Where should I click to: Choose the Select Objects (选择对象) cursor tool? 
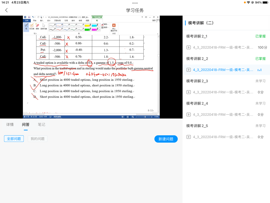(44, 27)
